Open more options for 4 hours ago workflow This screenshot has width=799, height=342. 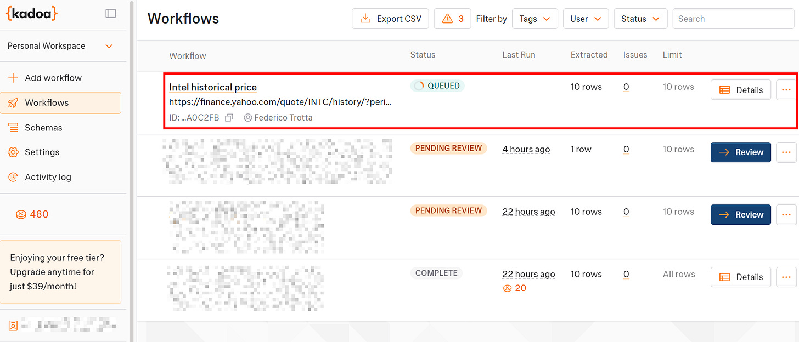click(786, 152)
